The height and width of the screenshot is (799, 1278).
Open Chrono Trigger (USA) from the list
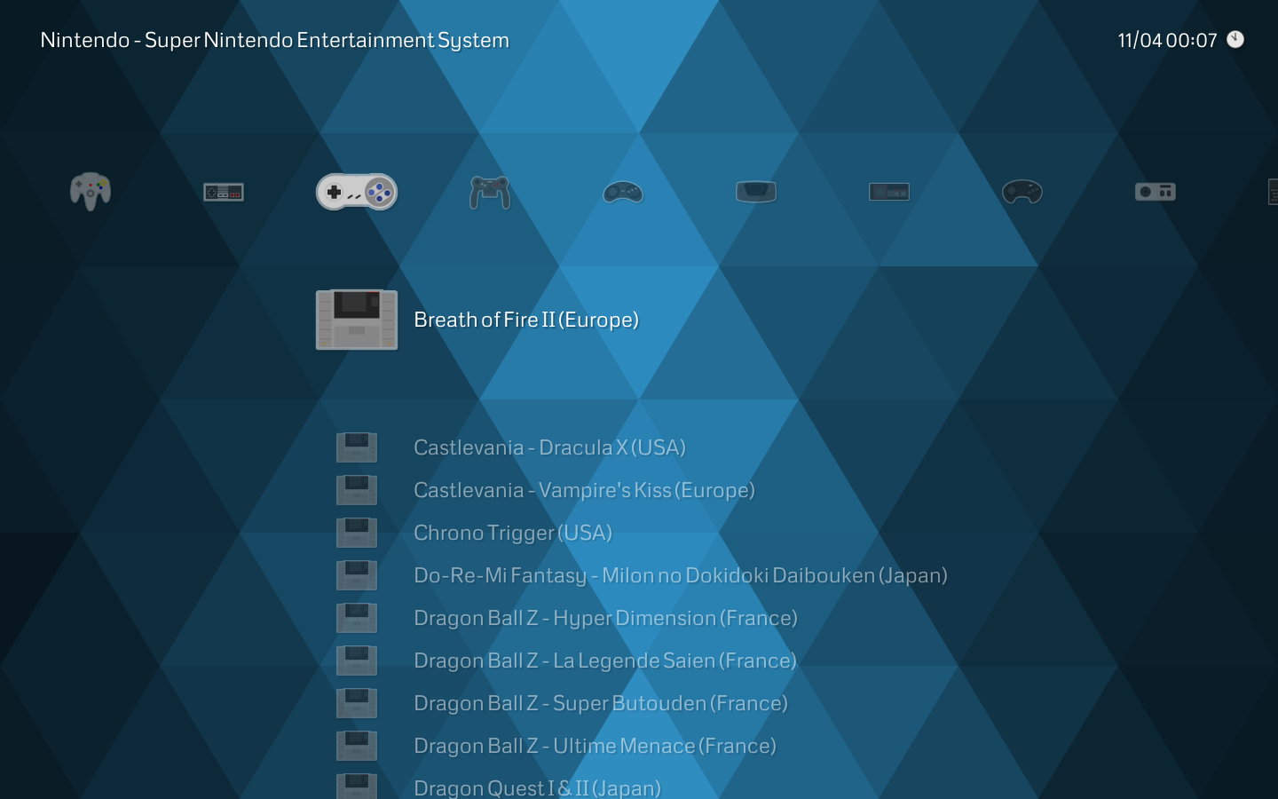tap(513, 533)
